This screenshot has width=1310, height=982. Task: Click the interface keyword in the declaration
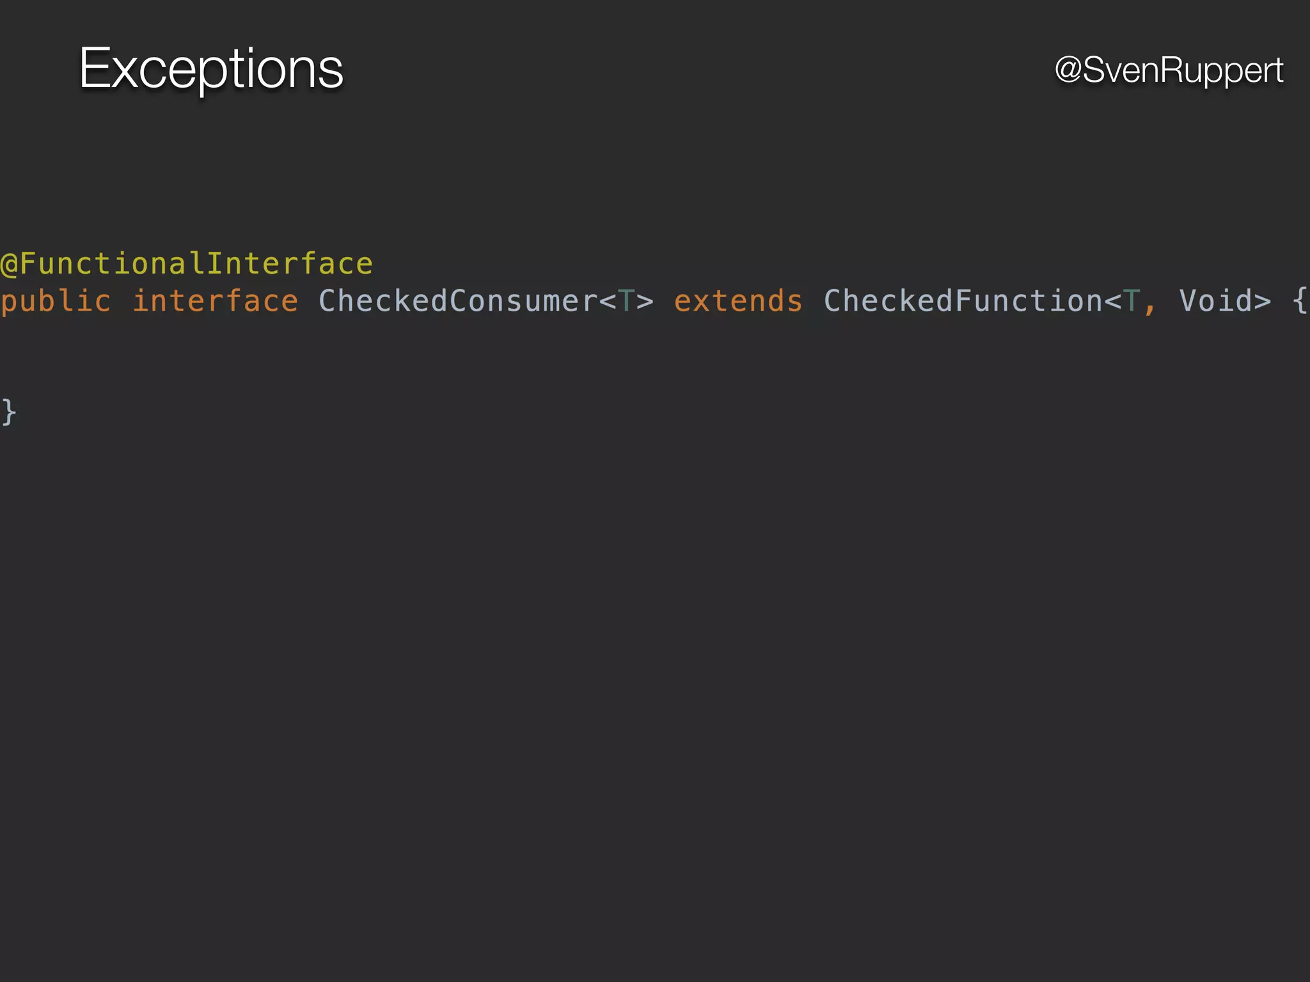click(x=215, y=301)
